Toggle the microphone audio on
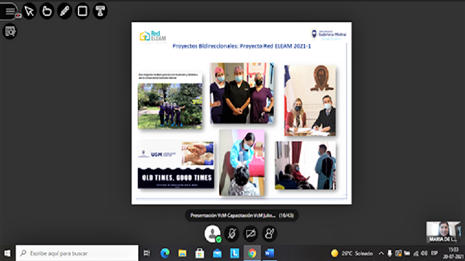 231,234
